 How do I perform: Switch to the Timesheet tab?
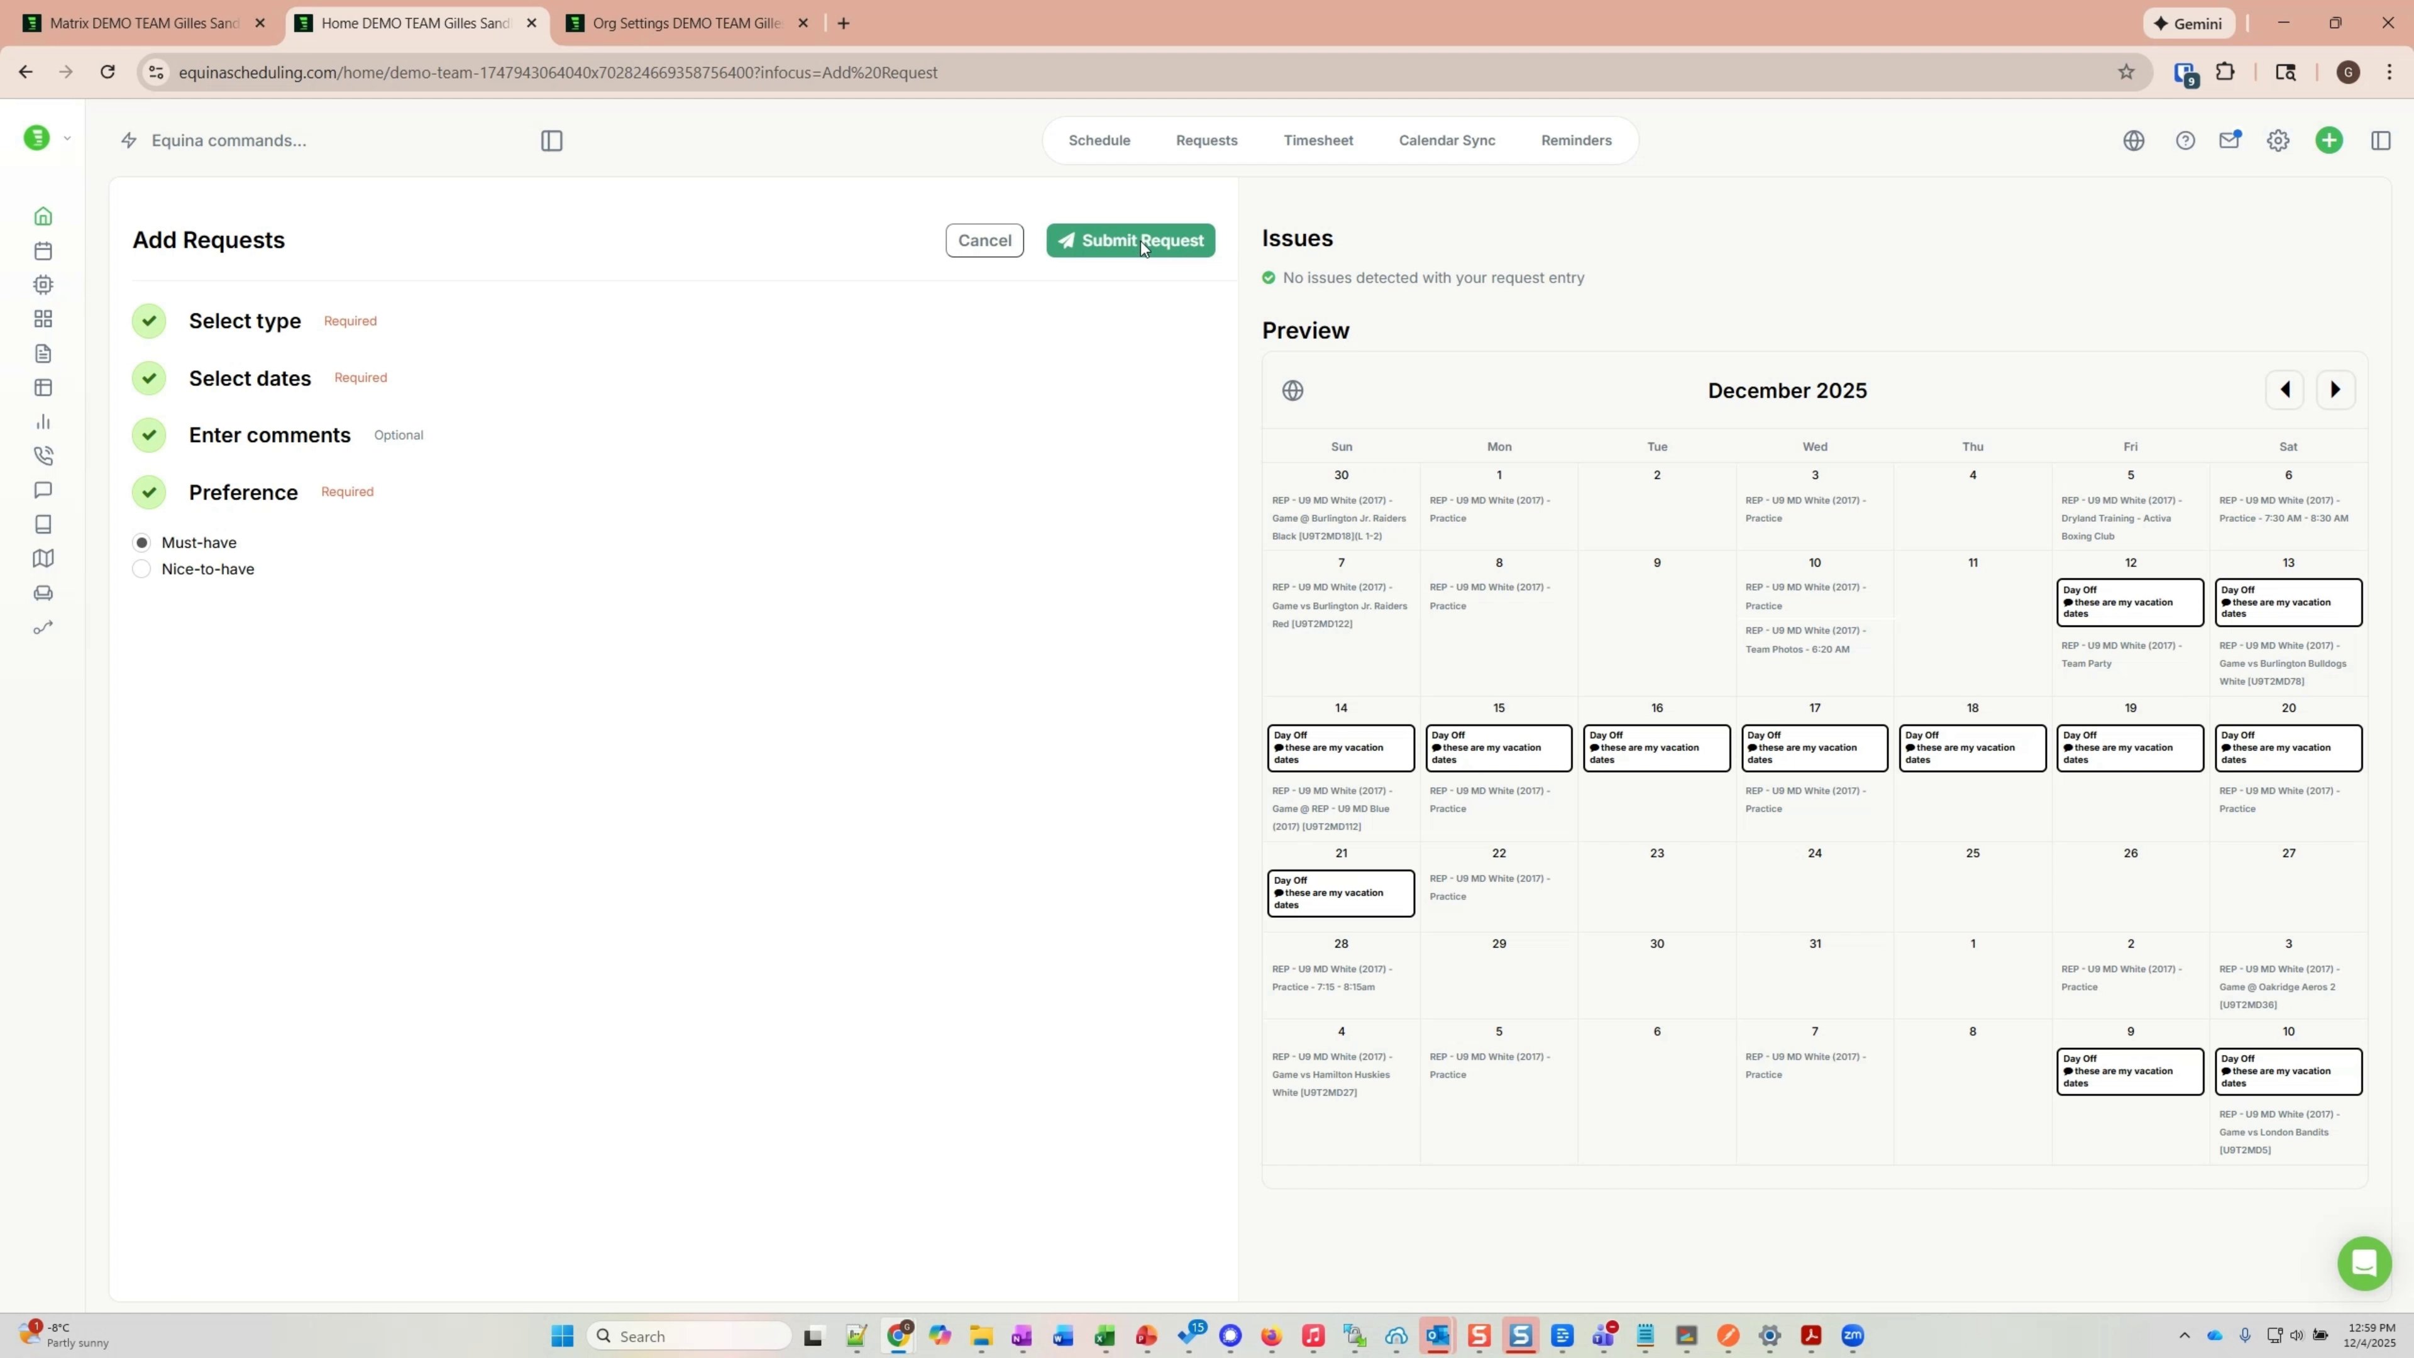click(x=1318, y=140)
